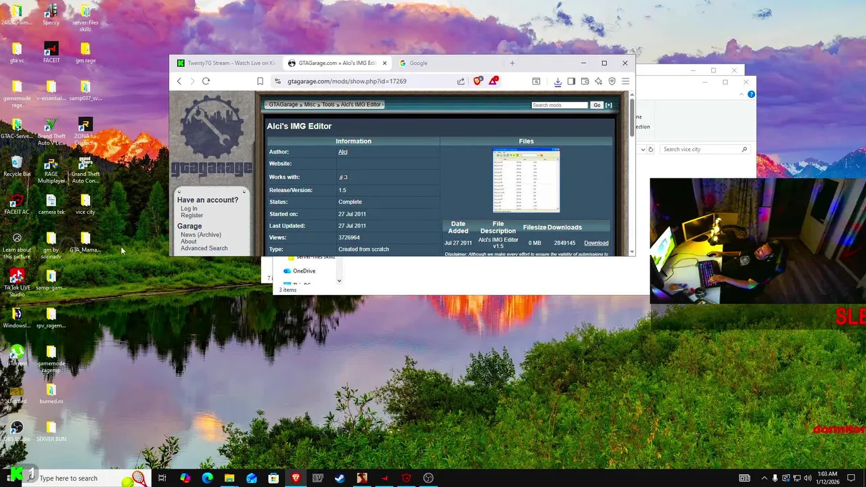Open the TikTok LIVE Studio desktop shortcut
Image resolution: width=866 pixels, height=487 pixels.
pyautogui.click(x=17, y=283)
